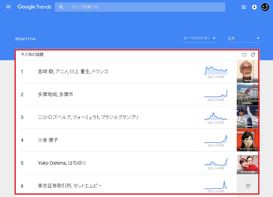Click the 24-hour sparkline for 東京証券取引所
273x197 pixels.
(x=216, y=185)
